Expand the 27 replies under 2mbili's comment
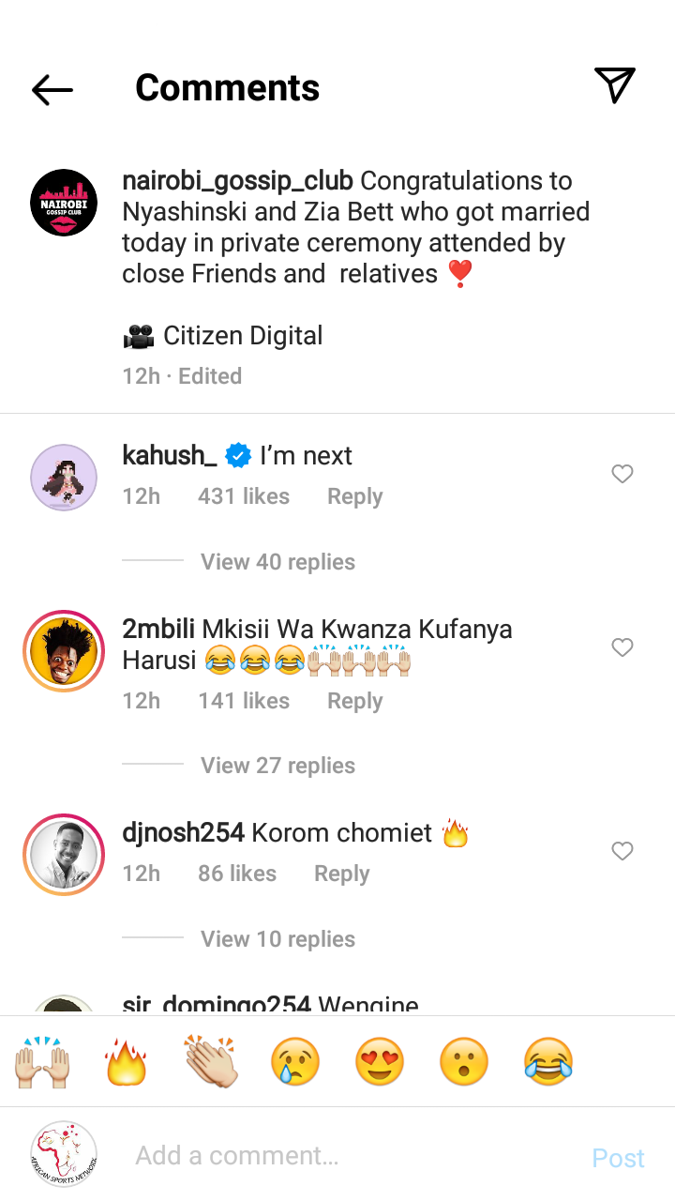 tap(277, 765)
